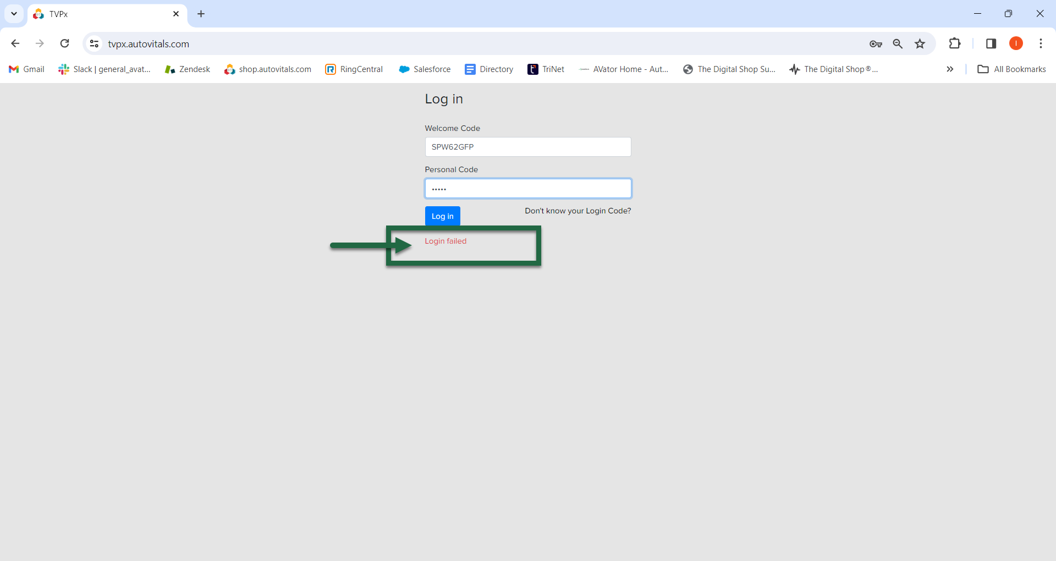Open The Digital Shop® bookmark
Image resolution: width=1056 pixels, height=561 pixels.
click(x=834, y=69)
